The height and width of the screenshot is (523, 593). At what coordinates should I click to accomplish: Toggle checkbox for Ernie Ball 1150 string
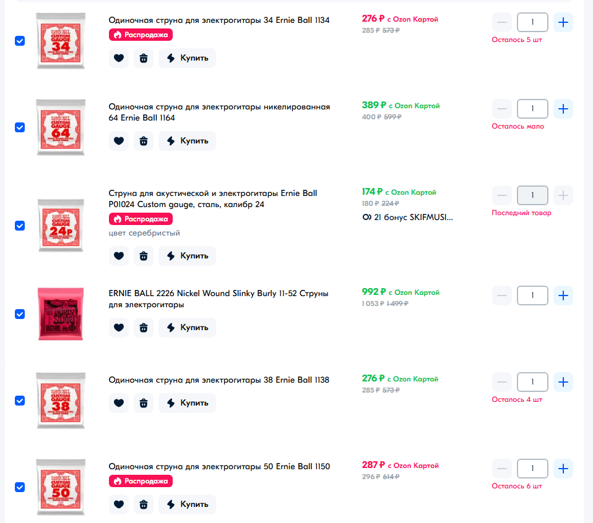20,488
